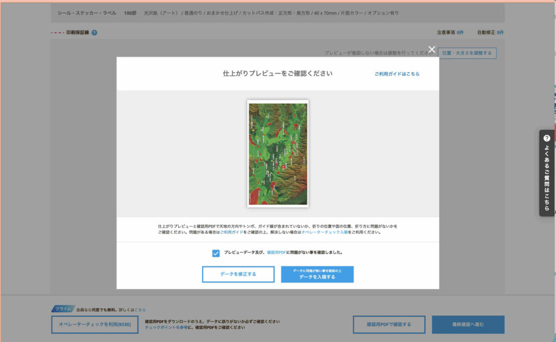Close the preview dialog with the X
The height and width of the screenshot is (342, 556).
(432, 49)
